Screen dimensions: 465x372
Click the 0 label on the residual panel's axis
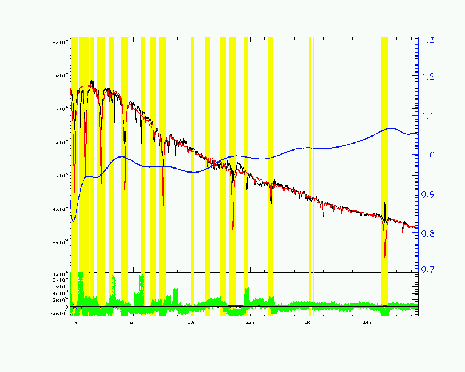tap(67, 307)
